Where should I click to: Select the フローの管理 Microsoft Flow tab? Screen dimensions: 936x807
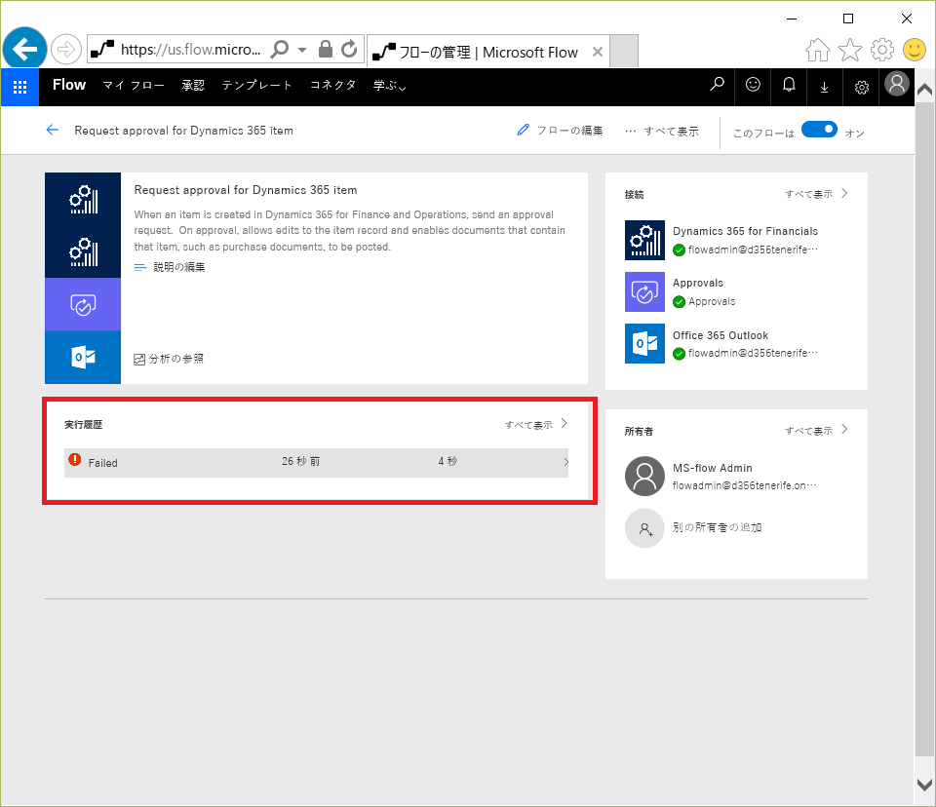click(488, 52)
